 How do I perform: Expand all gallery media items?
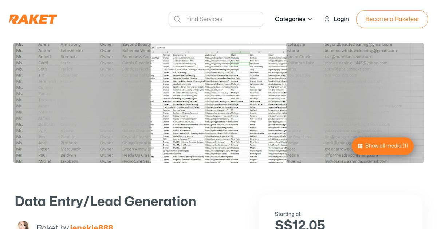tap(383, 146)
